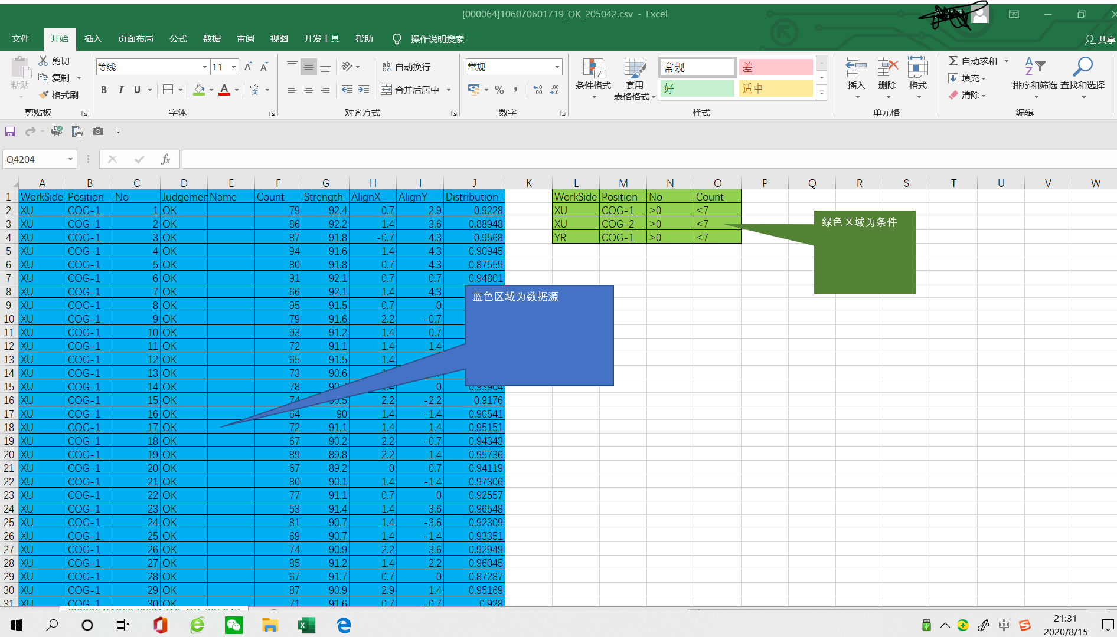Toggle middle vertical alignment
Screen dimensions: 1117x637
click(x=308, y=67)
